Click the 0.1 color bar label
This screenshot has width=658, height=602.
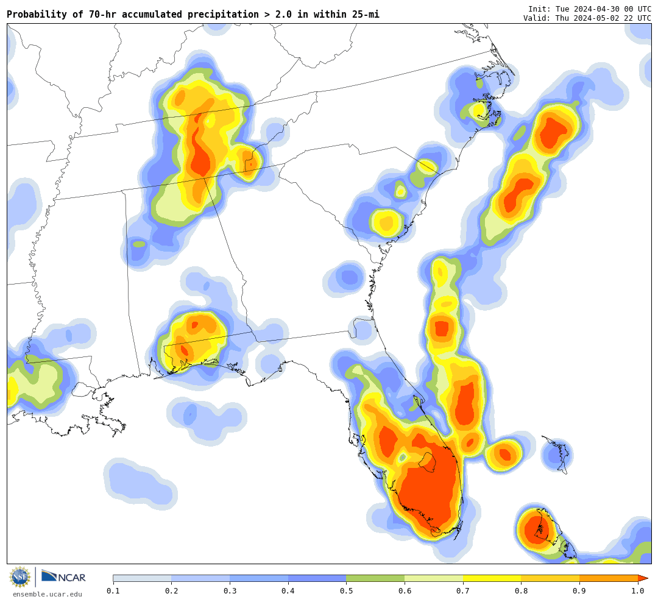[x=113, y=591]
